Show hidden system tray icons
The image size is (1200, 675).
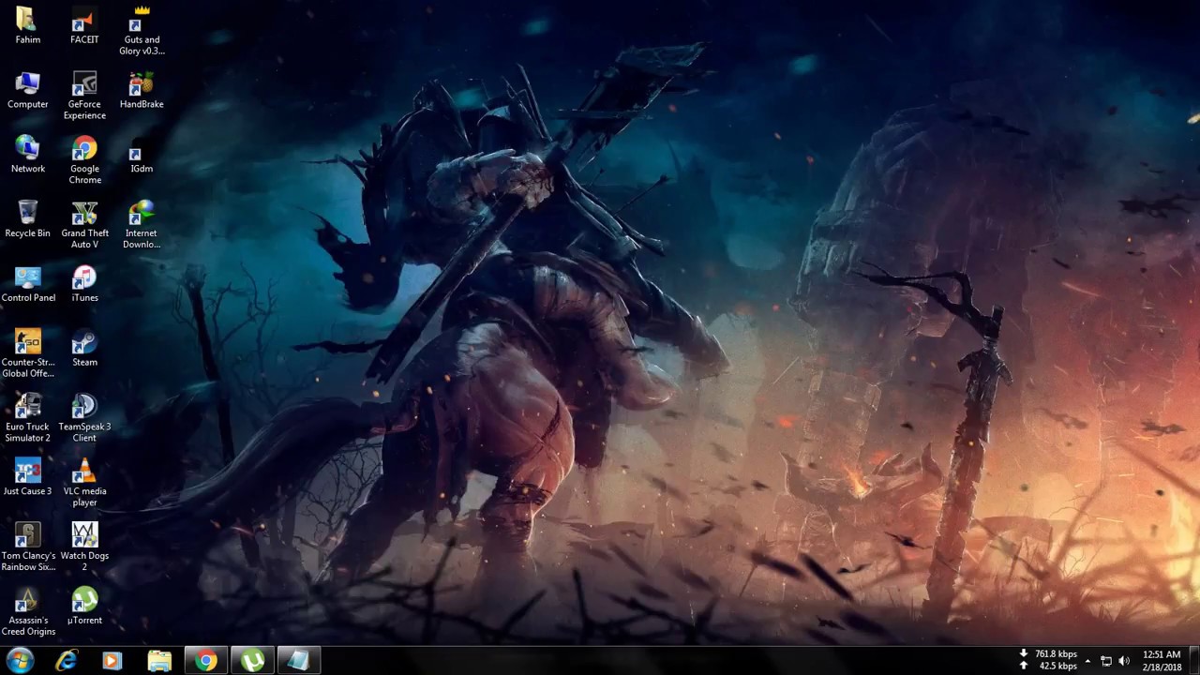coord(1087,661)
